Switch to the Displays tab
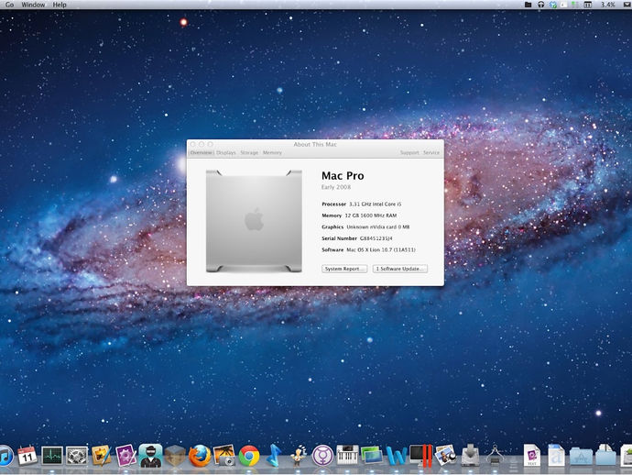This screenshot has width=632, height=475. tap(225, 152)
